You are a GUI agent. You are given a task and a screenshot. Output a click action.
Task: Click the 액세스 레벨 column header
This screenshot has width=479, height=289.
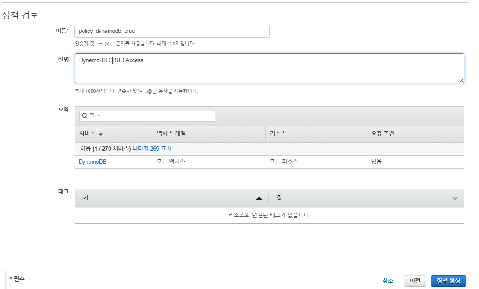point(171,133)
